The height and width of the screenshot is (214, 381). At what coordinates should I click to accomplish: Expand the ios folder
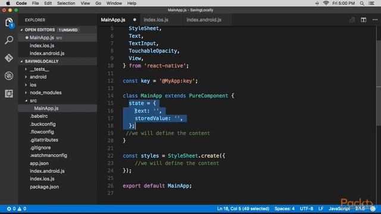[x=26, y=85]
